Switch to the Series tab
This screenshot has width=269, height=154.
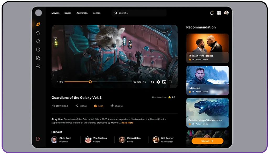[x=68, y=13]
